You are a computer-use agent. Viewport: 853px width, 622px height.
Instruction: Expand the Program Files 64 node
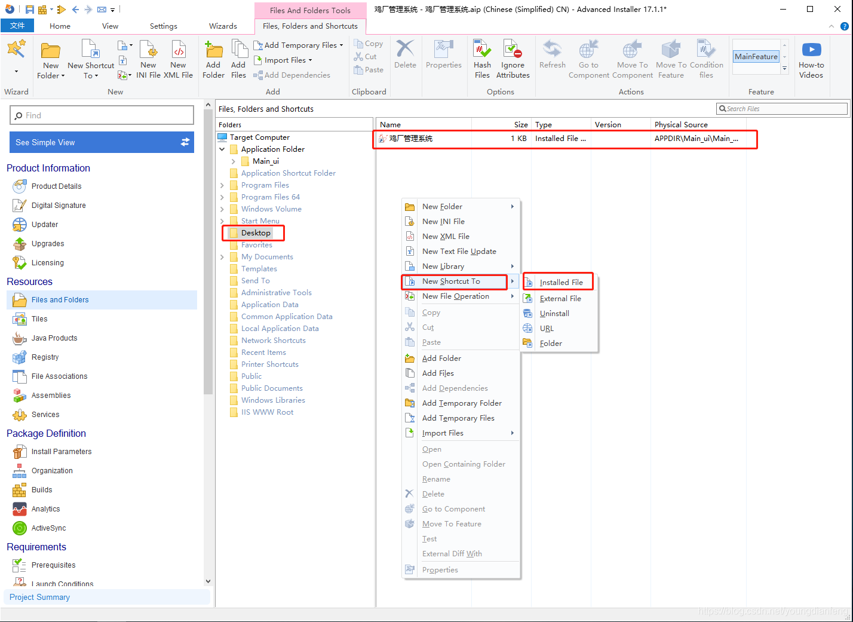click(222, 197)
